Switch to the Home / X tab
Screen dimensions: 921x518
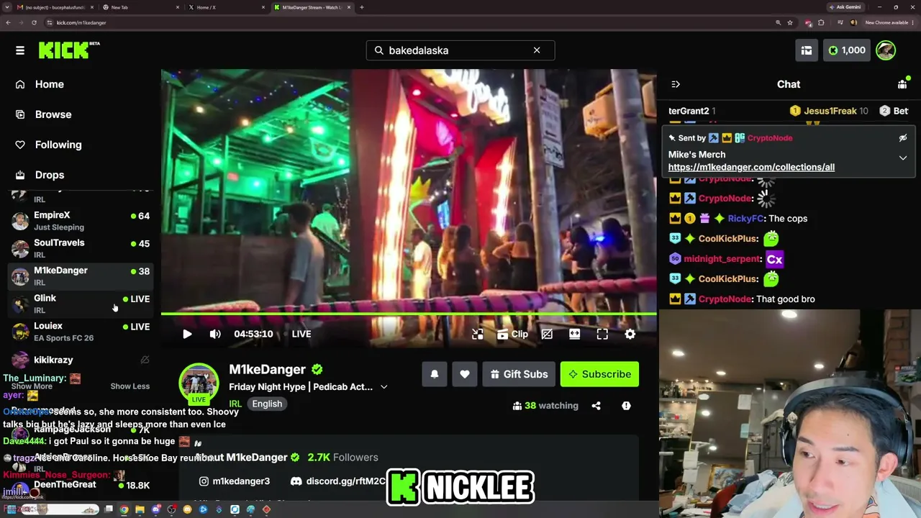225,7
